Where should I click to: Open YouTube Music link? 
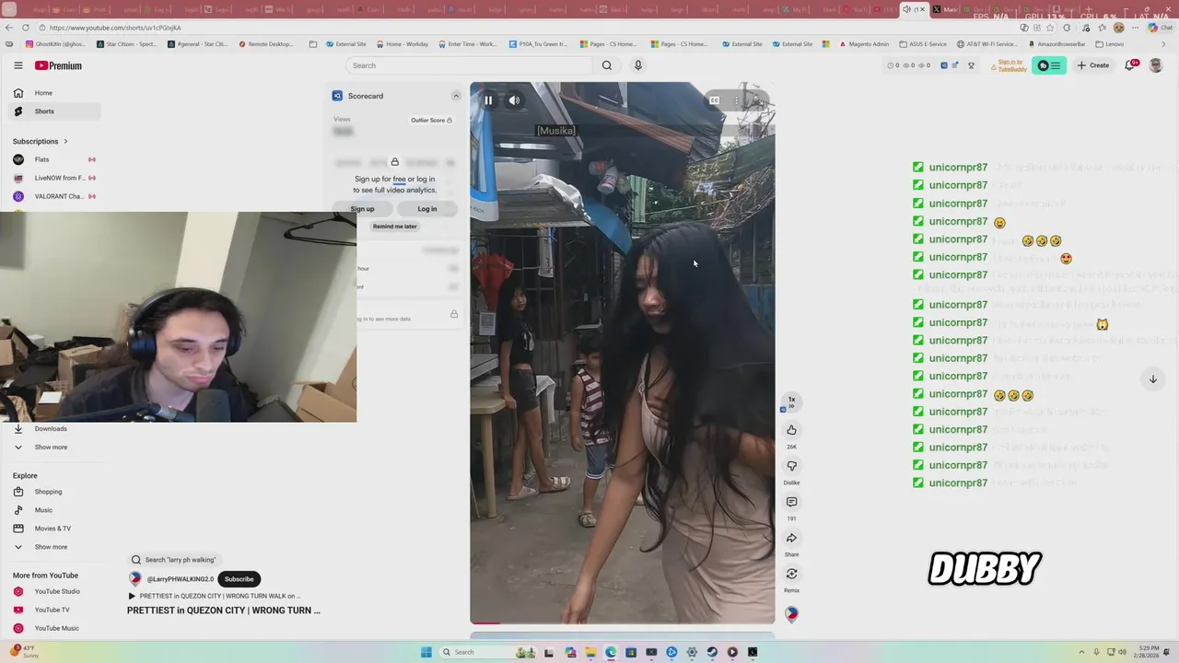53,628
